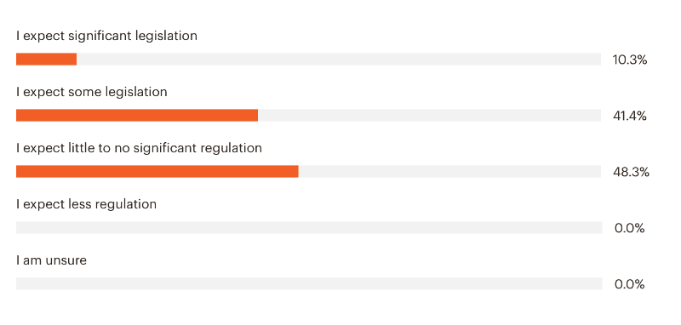Click the word 'legislation' in the first label
Screen dimensions: 681x325
click(x=166, y=36)
